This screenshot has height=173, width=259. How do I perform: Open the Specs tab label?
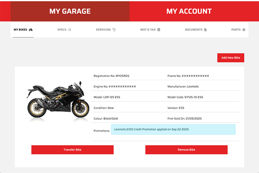coord(62,30)
